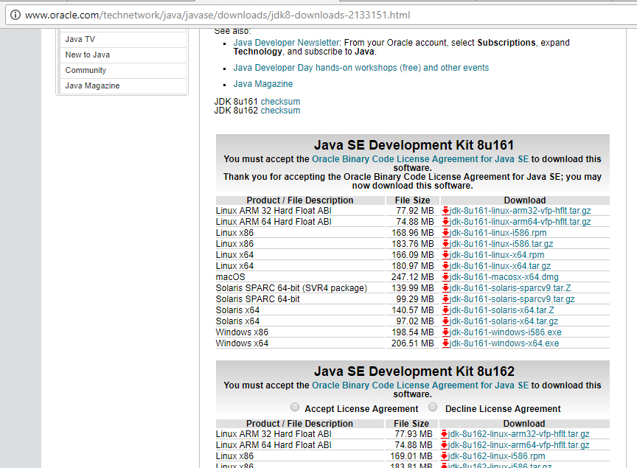Click the 77.93 MB file size cell
The image size is (637, 468).
click(411, 434)
